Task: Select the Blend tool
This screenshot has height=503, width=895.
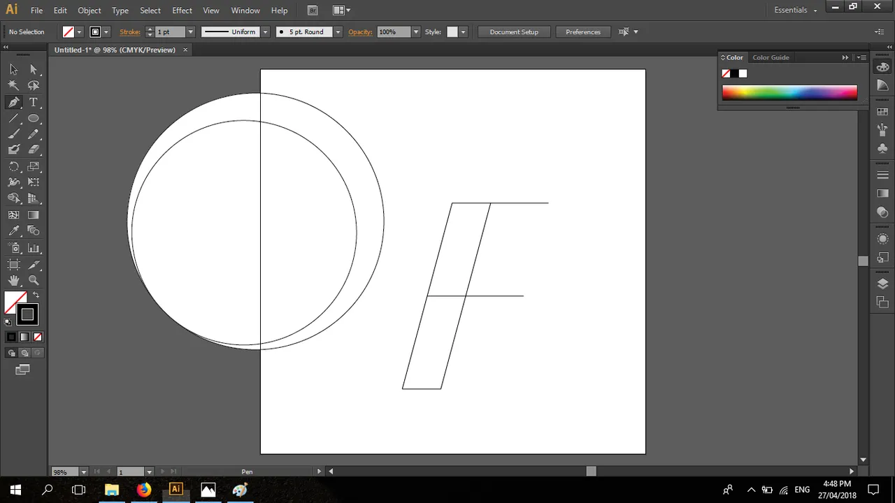Action: [x=34, y=231]
